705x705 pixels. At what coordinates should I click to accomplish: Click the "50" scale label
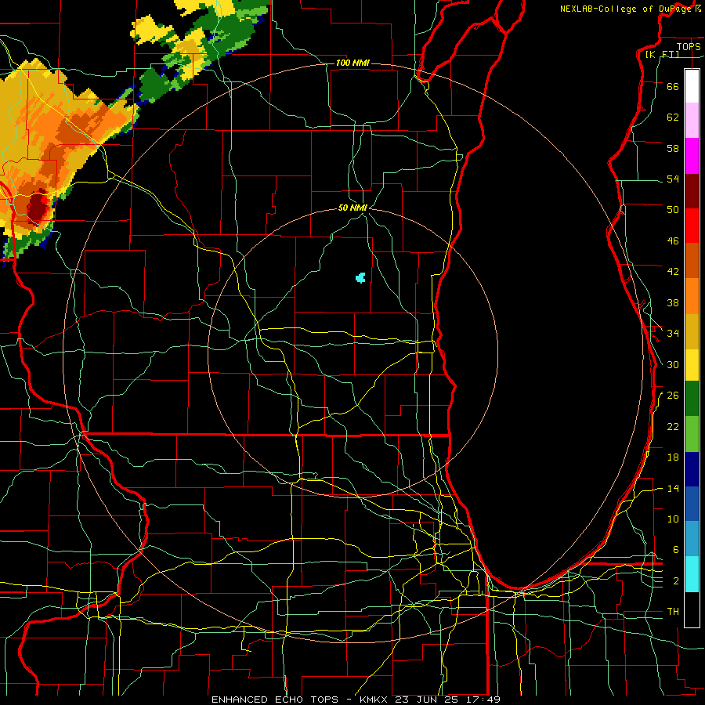673,209
